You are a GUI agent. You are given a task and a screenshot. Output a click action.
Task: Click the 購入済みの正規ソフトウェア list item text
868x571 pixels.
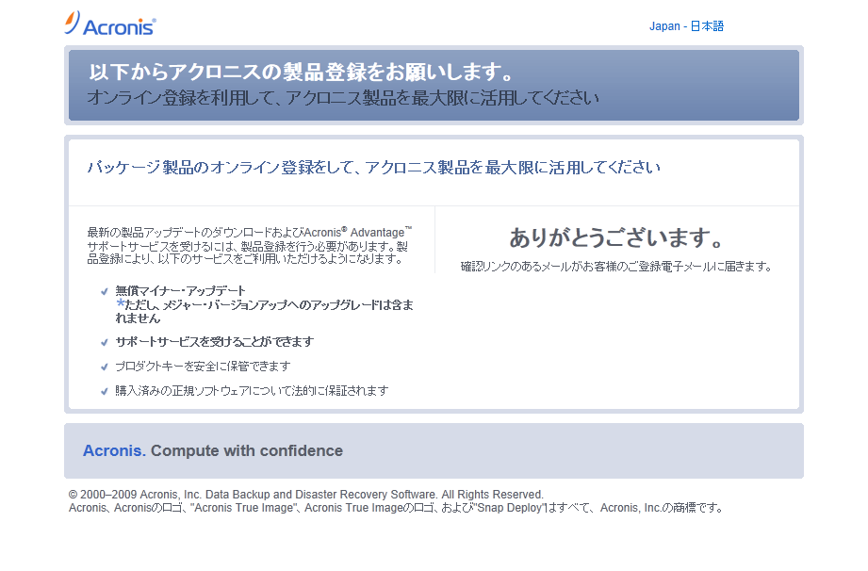point(252,391)
